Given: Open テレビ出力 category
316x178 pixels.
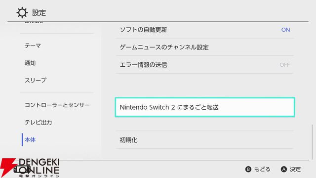Looking at the screenshot, I should click(39, 122).
